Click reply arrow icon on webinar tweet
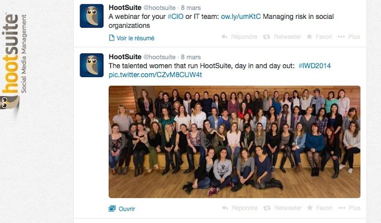The width and height of the screenshot is (381, 223). [x=225, y=37]
